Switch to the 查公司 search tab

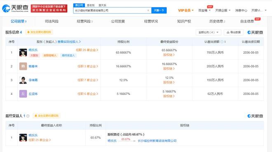[79, 5]
